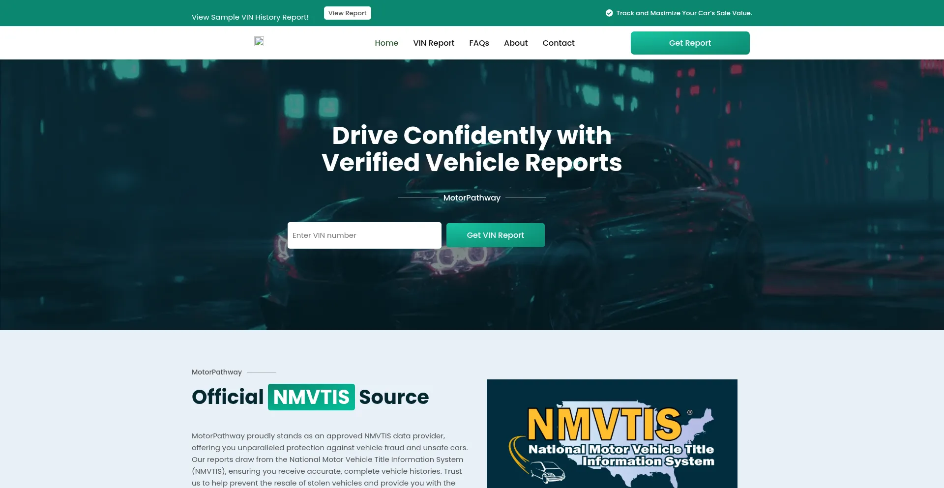This screenshot has width=944, height=488.
Task: Click the Get Report button in header
Action: [690, 43]
